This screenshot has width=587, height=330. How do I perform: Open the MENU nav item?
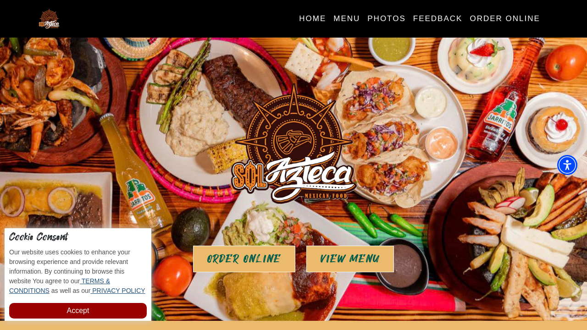point(347,19)
